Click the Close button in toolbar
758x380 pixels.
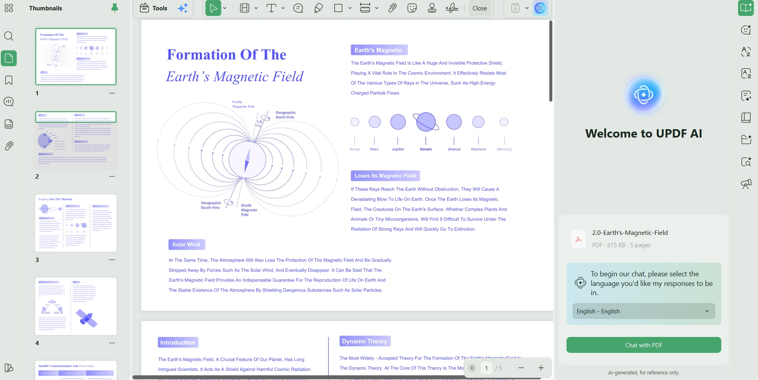click(x=480, y=8)
